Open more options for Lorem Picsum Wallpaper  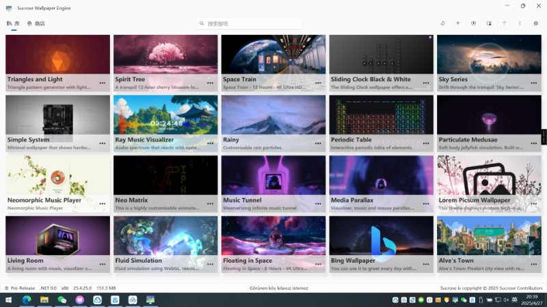(x=534, y=203)
